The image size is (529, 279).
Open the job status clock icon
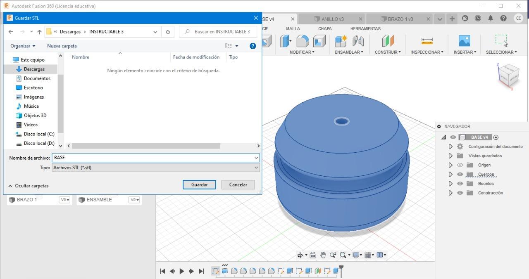(x=478, y=19)
